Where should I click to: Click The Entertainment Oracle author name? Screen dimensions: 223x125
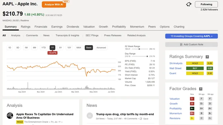(x=36, y=122)
